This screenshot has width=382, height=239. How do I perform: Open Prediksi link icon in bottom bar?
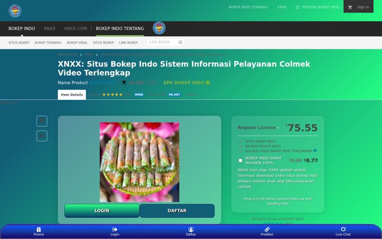coord(267,229)
